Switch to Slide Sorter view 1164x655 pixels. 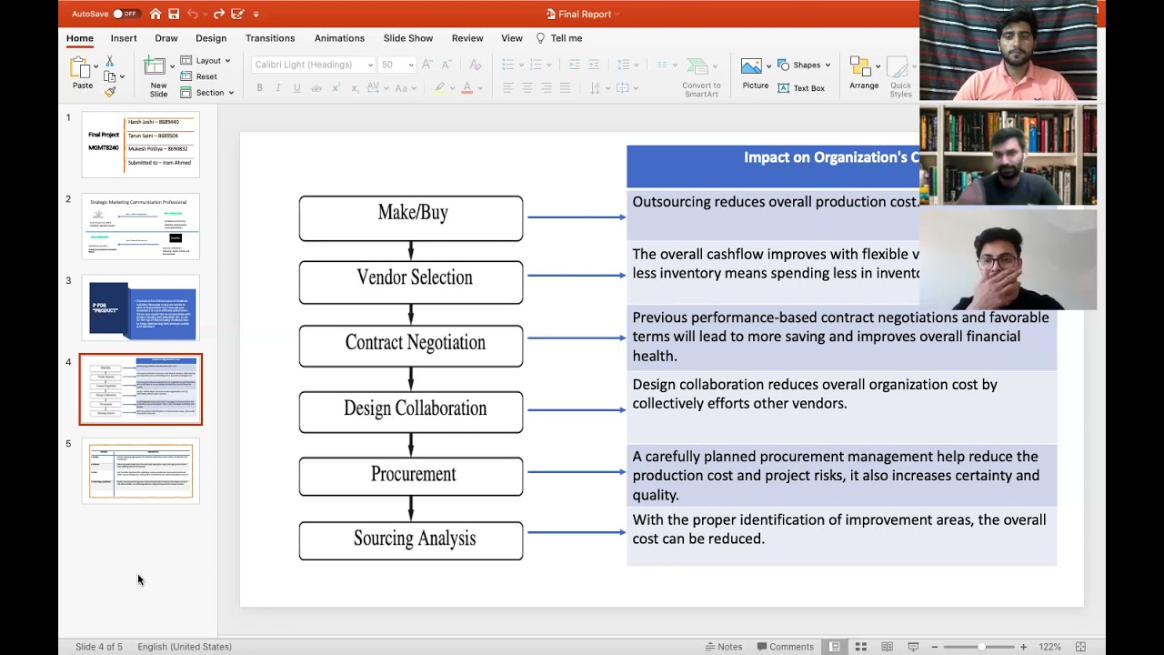(860, 647)
